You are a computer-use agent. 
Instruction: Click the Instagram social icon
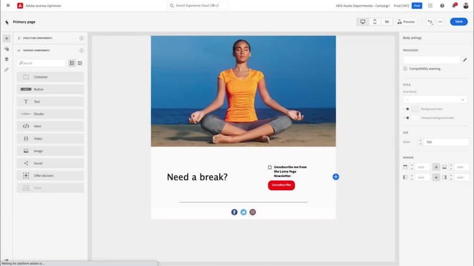point(253,212)
